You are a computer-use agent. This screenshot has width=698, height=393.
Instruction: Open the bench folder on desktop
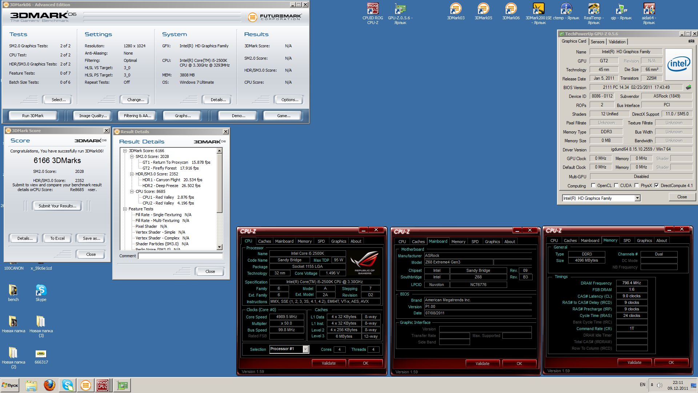coord(13,293)
